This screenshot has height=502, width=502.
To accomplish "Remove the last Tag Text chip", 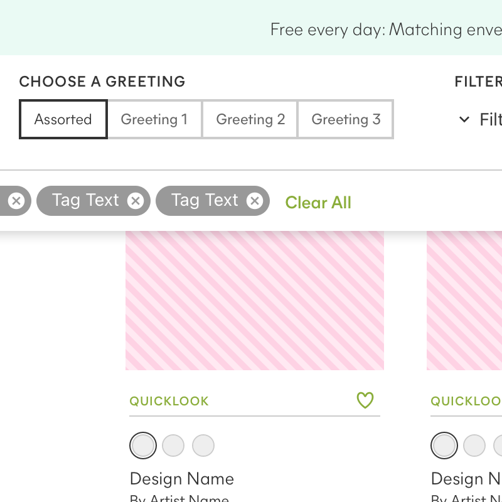I will click(x=255, y=201).
